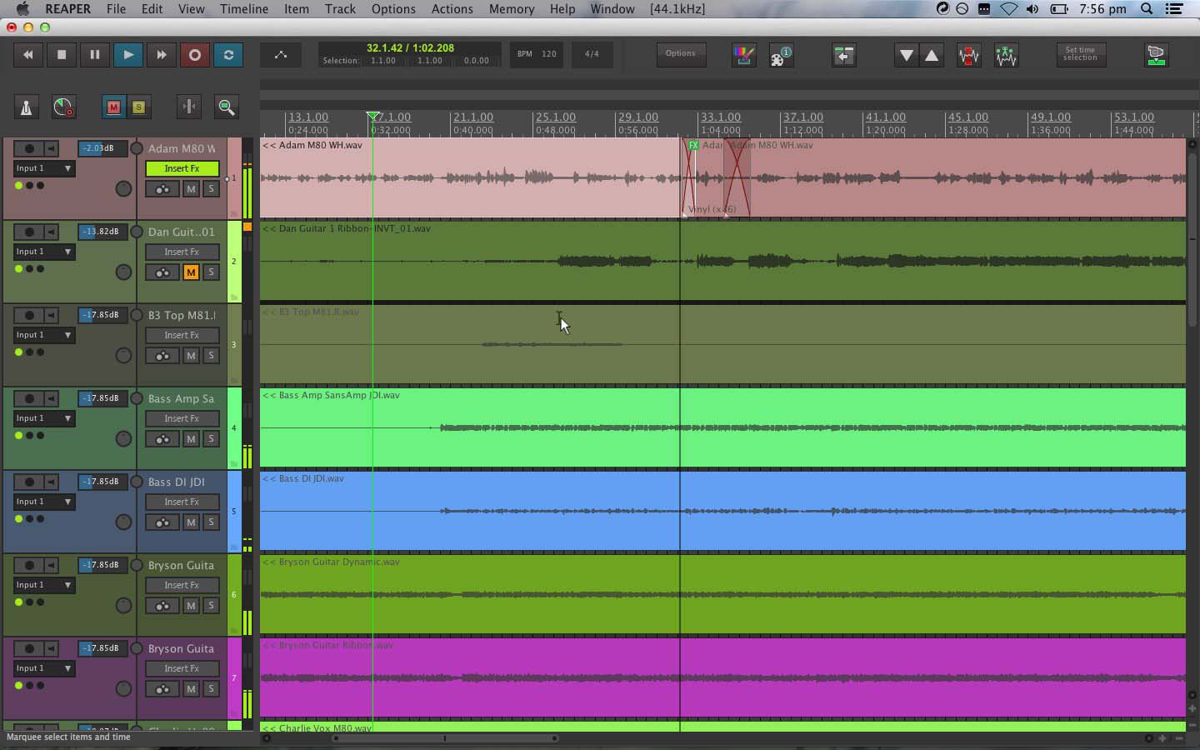Open the color theme paintbrush icon
This screenshot has width=1200, height=750.
click(x=743, y=55)
